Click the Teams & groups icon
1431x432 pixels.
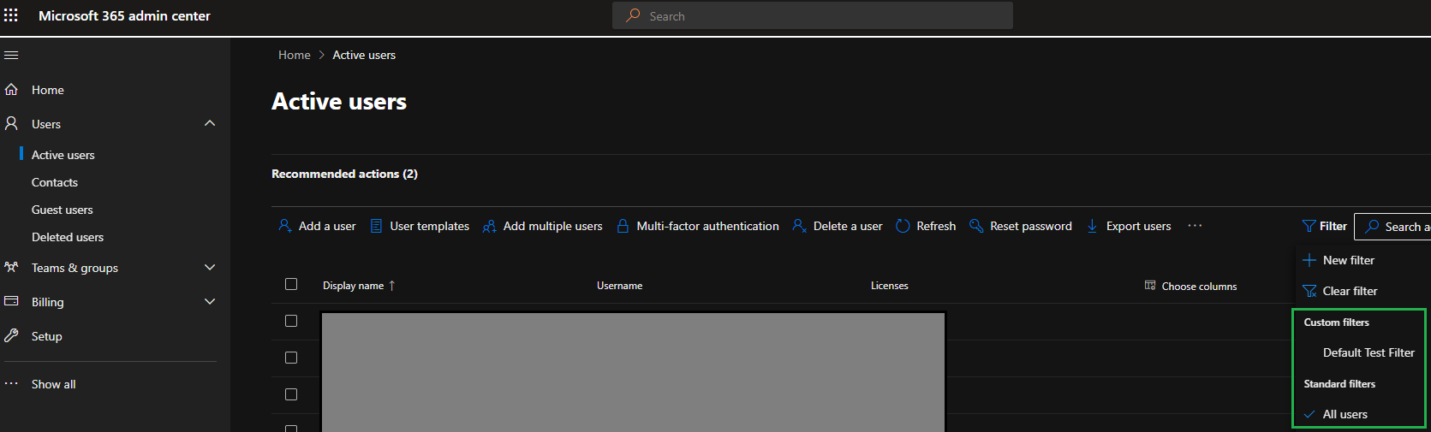tap(11, 267)
